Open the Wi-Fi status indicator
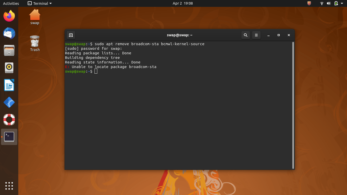 coord(322,3)
